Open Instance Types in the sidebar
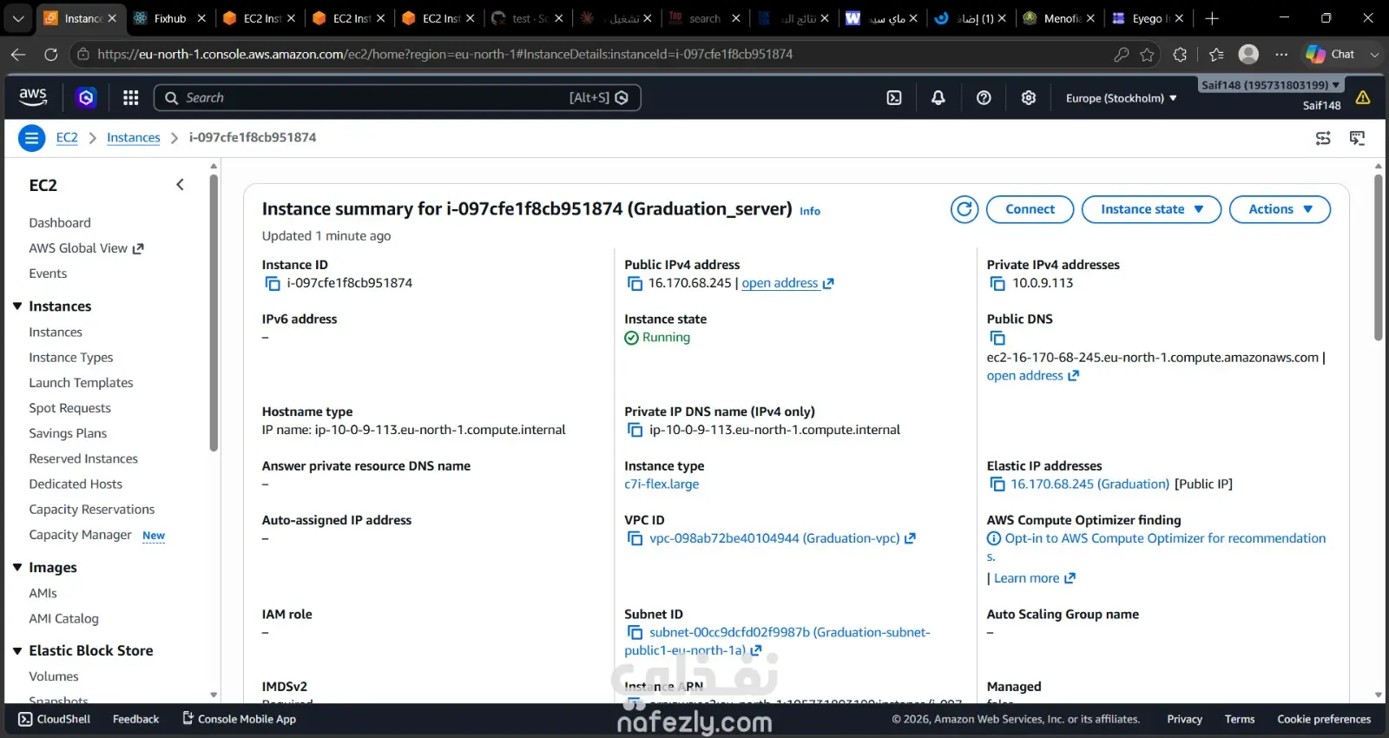This screenshot has width=1389, height=738. tap(71, 358)
